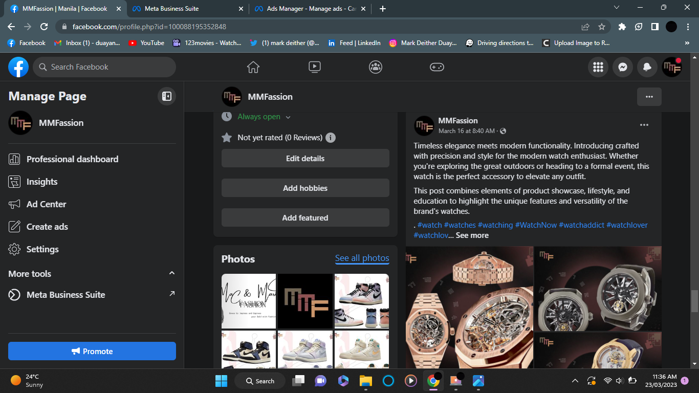The width and height of the screenshot is (699, 393).
Task: Collapse the More tools section
Action: pos(172,274)
